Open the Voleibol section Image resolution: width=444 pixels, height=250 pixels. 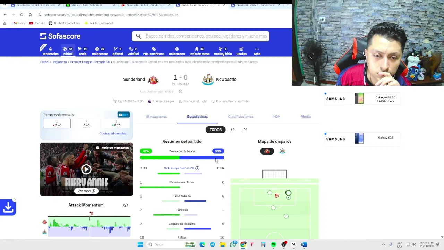pyautogui.click(x=133, y=51)
